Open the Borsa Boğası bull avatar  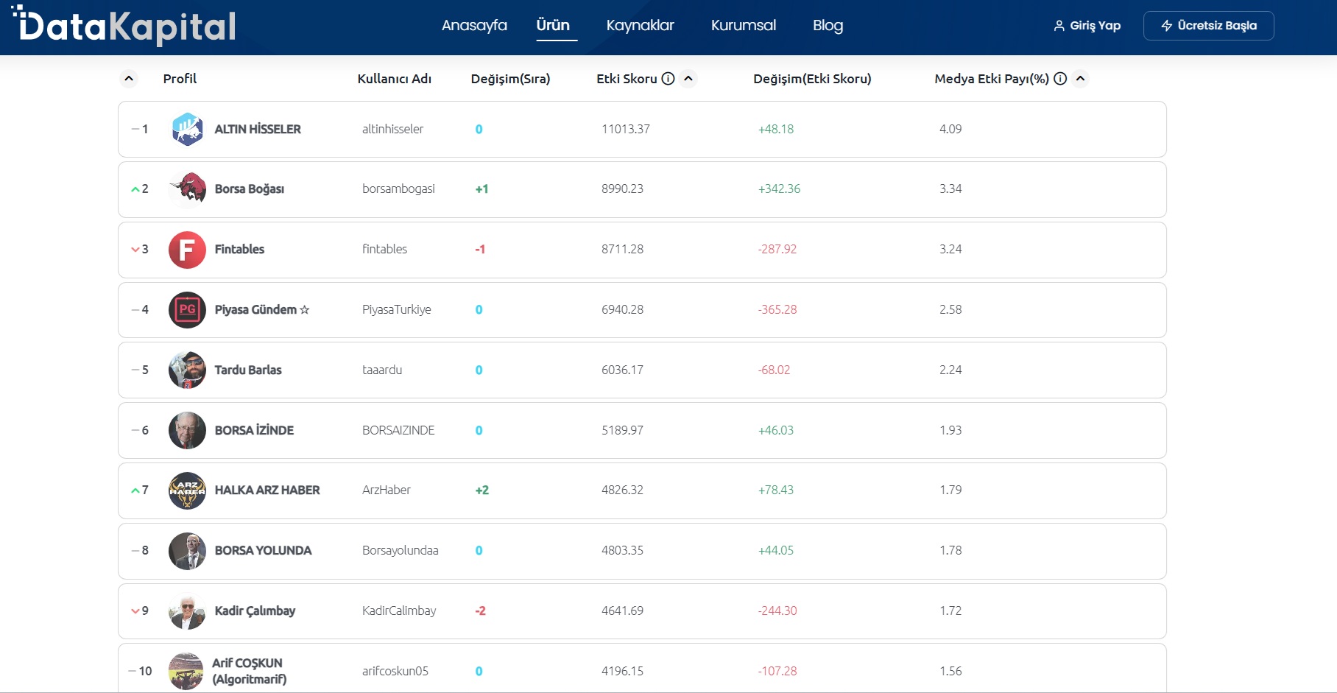(x=187, y=189)
